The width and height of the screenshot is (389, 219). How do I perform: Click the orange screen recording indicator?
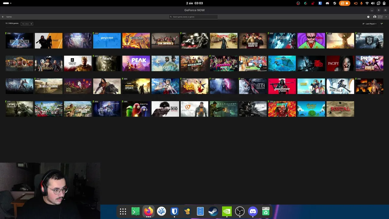[x=345, y=3]
